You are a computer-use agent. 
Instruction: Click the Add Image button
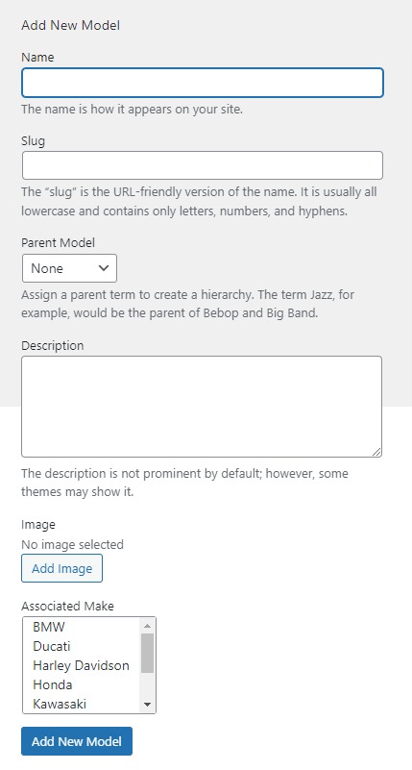point(61,568)
